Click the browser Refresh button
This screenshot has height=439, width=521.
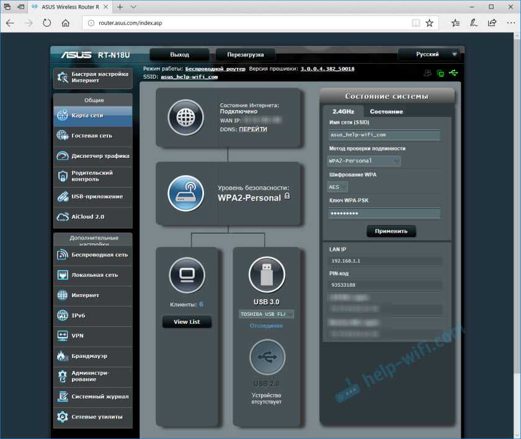pyautogui.click(x=47, y=23)
